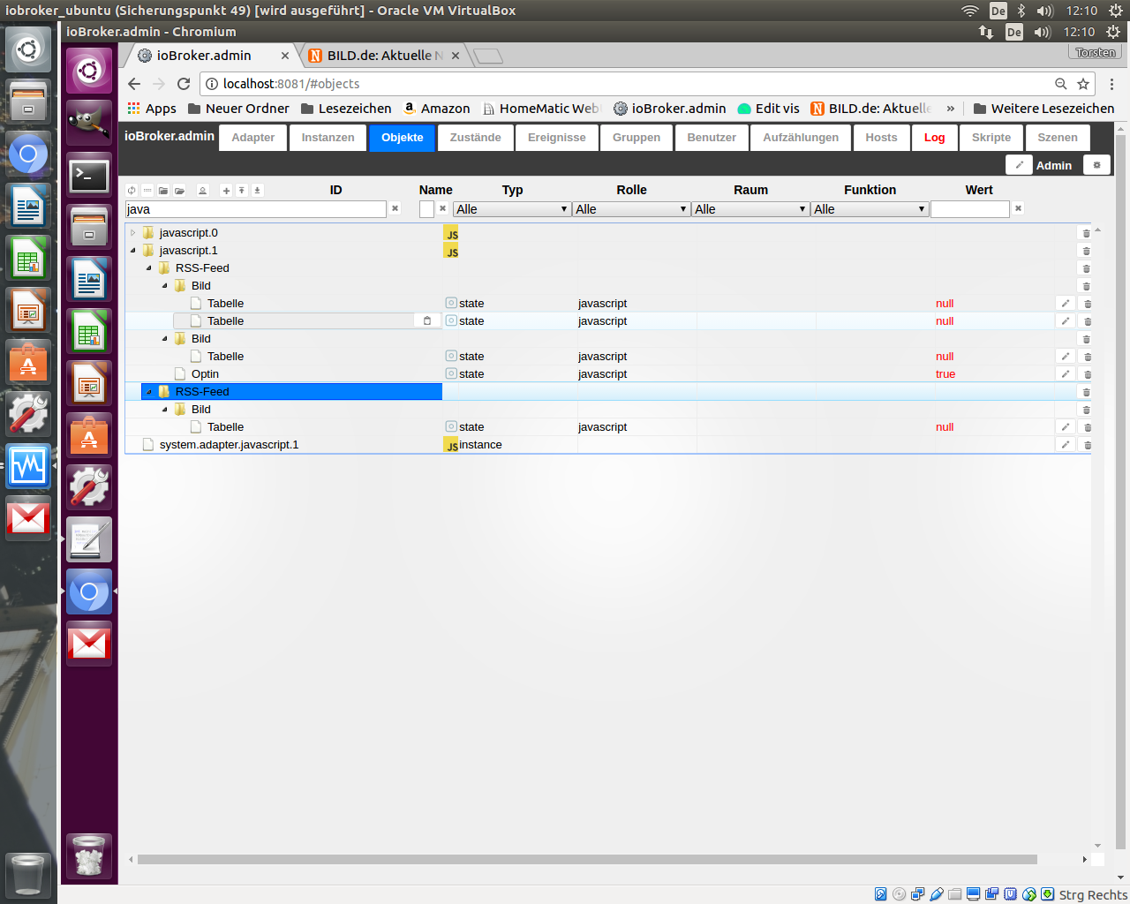Clear the Name filter with x icon

pos(443,209)
